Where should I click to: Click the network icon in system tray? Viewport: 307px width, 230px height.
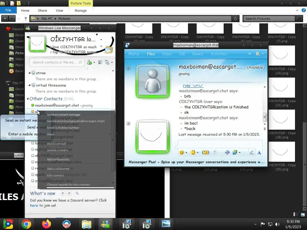270,224
